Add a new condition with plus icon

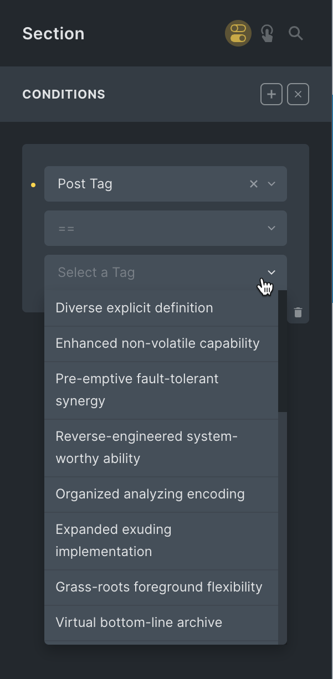[x=271, y=94]
